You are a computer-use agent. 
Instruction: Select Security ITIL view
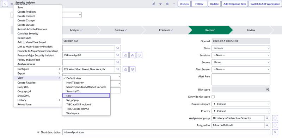86,91
